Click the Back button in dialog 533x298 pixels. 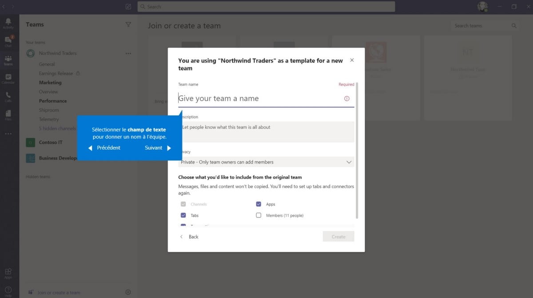pyautogui.click(x=190, y=237)
